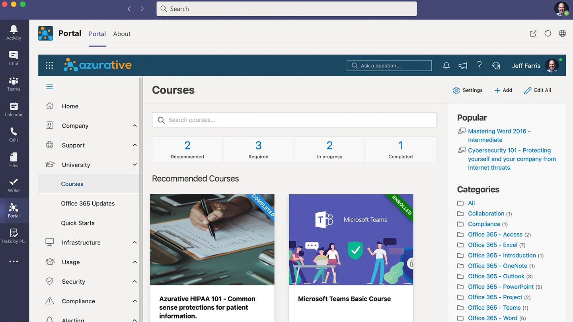Go forward with the right navigation arrow

coord(142,9)
